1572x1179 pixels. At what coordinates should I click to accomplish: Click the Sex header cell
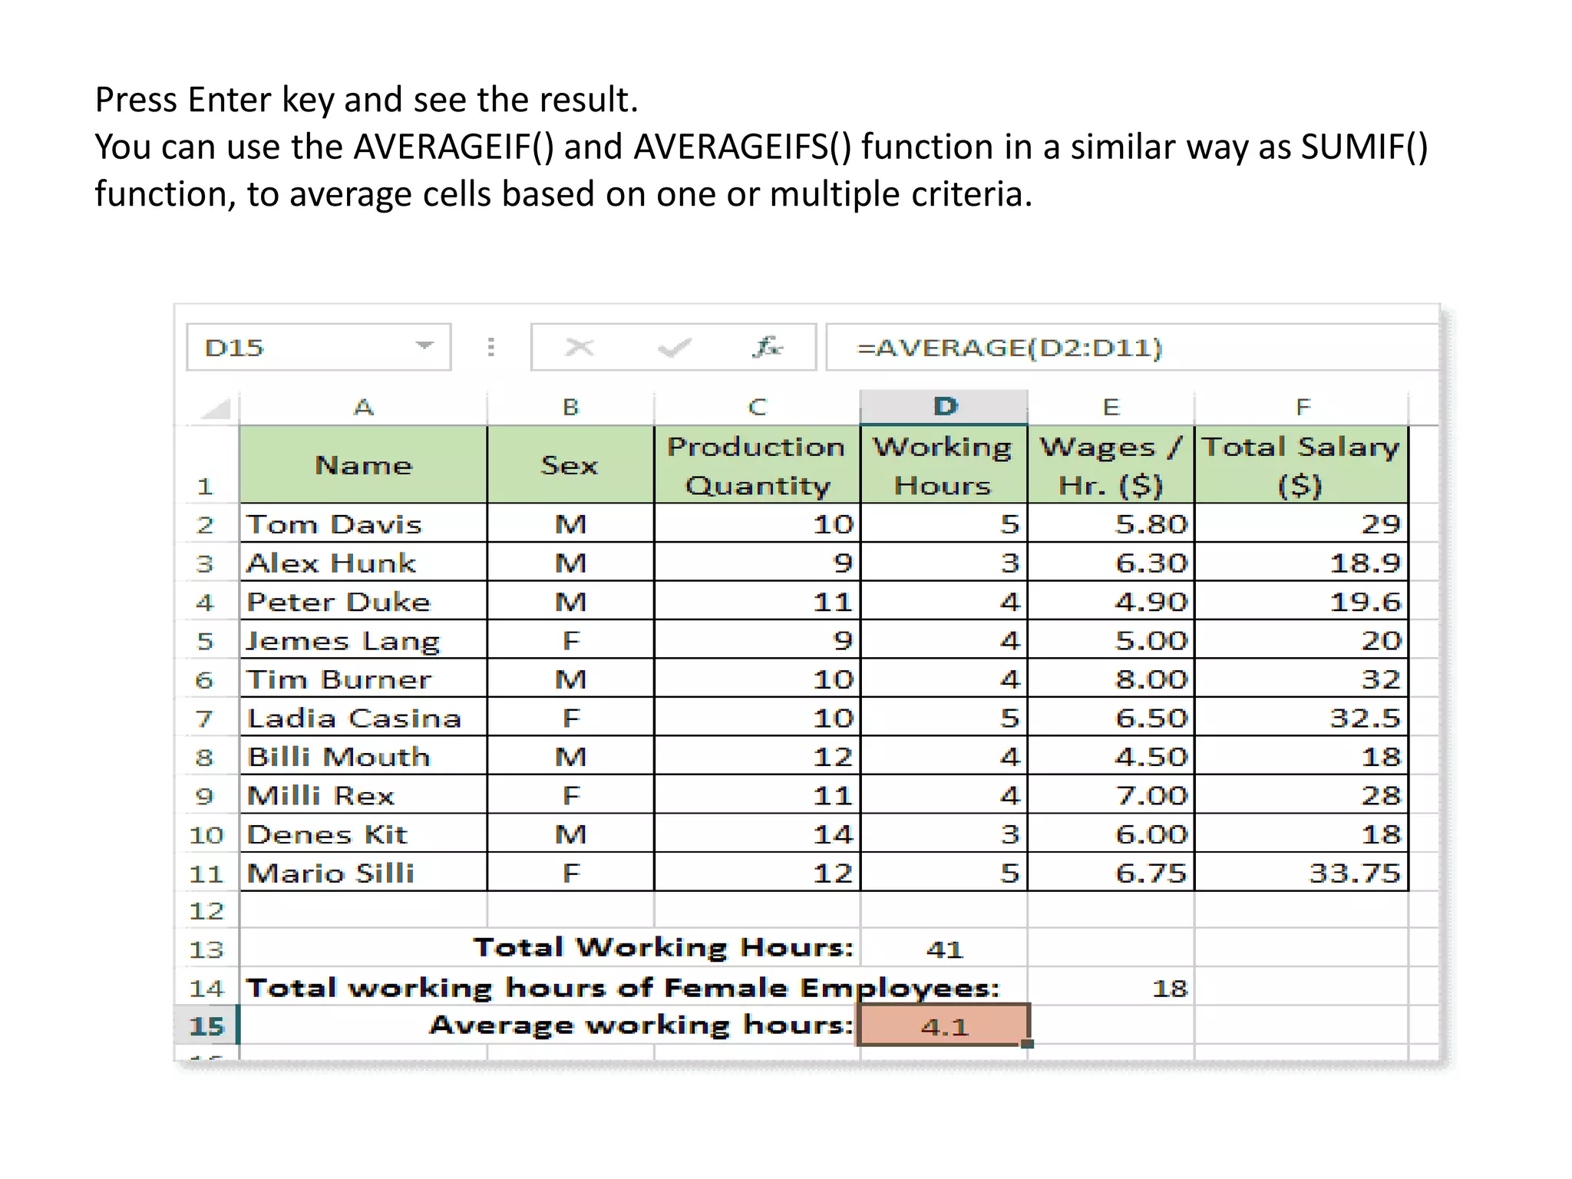point(570,465)
